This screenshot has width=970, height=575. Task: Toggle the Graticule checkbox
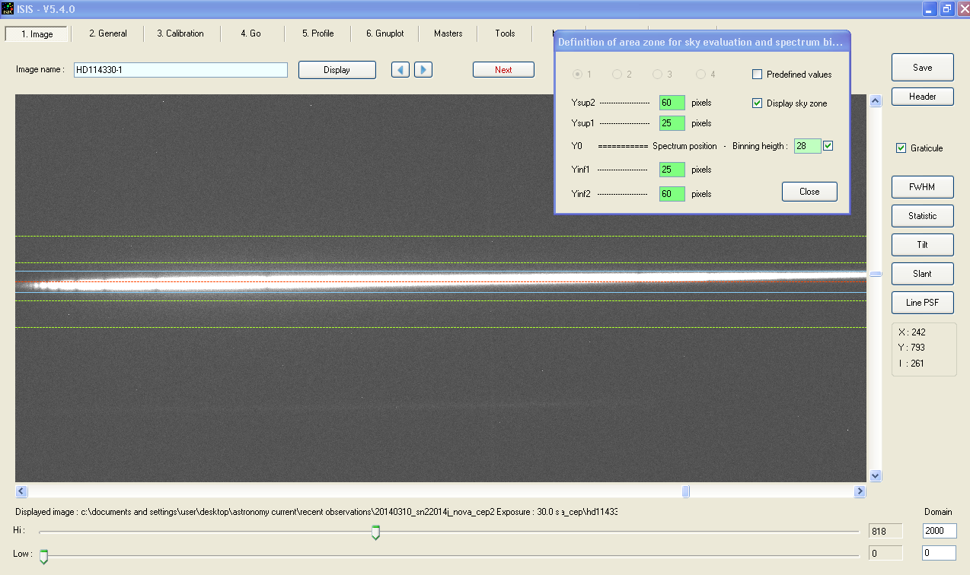pyautogui.click(x=901, y=148)
